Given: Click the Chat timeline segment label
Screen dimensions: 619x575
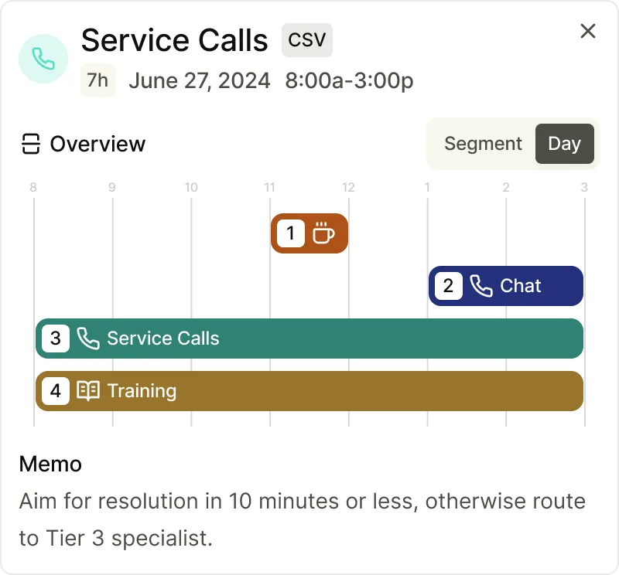Looking at the screenshot, I should (x=521, y=286).
